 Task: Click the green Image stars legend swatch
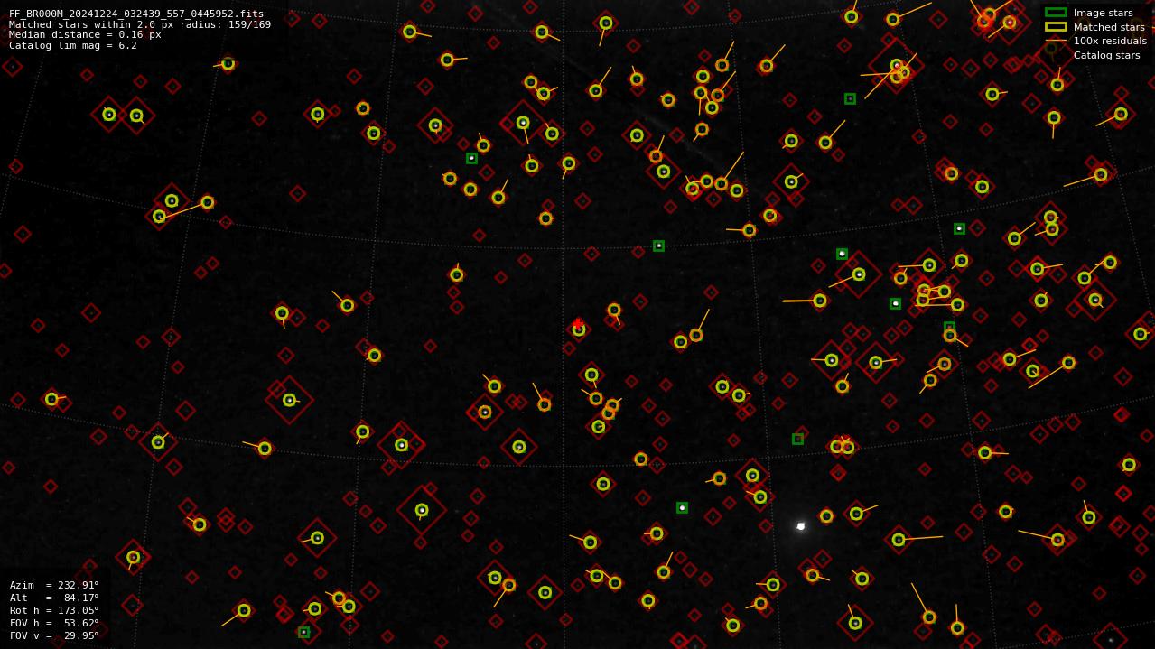coord(1056,13)
